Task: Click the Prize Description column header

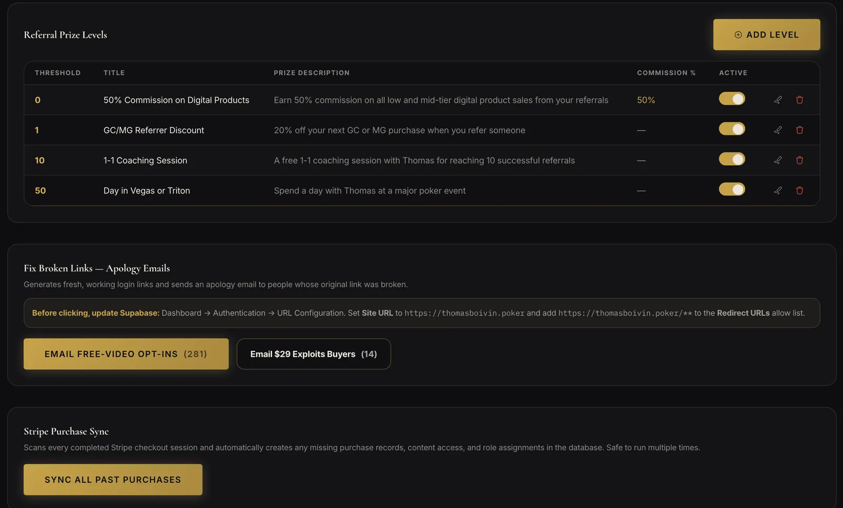Action: [311, 73]
